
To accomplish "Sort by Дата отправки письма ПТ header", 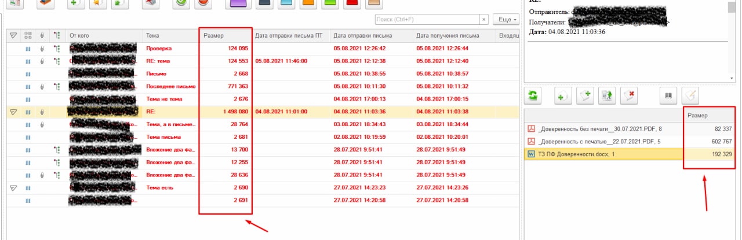I will pyautogui.click(x=290, y=36).
